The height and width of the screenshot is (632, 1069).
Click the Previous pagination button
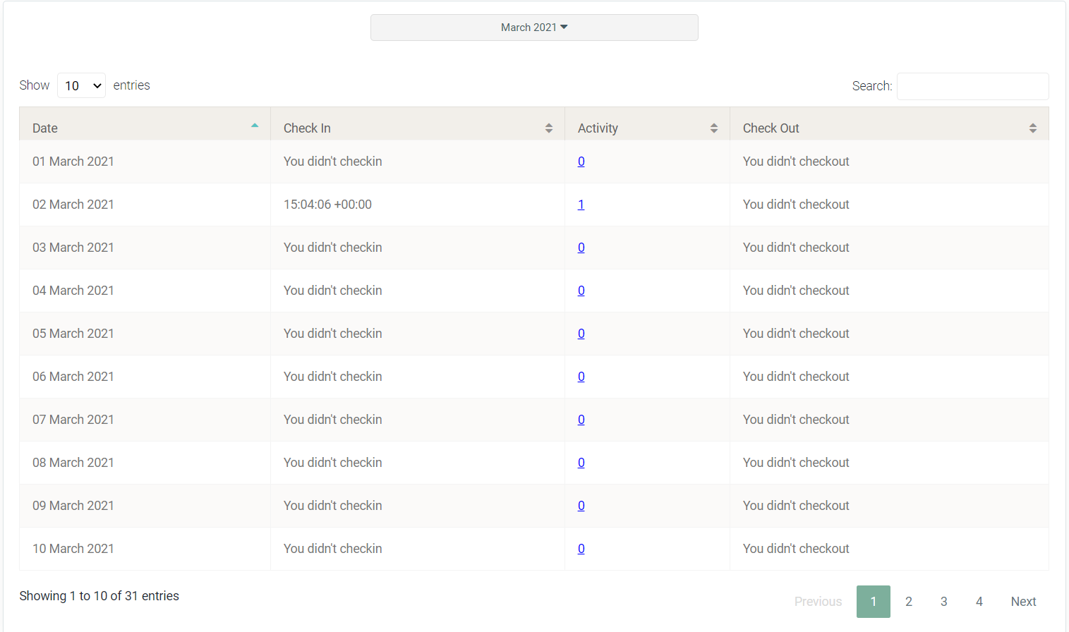818,602
